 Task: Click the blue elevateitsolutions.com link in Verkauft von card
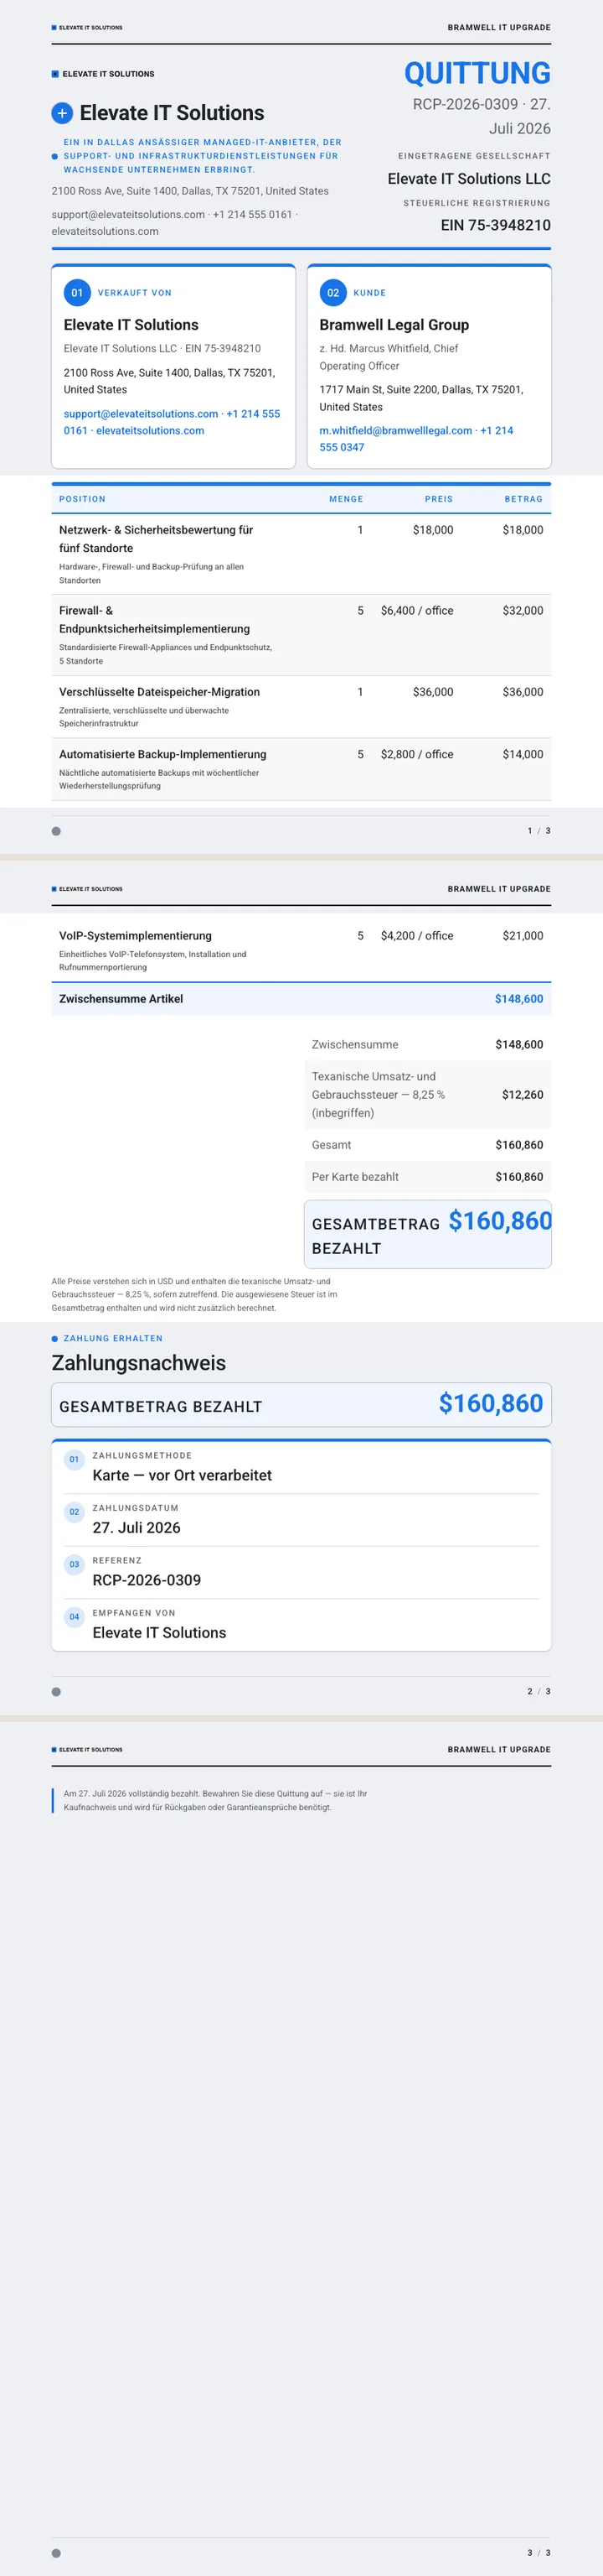150,431
